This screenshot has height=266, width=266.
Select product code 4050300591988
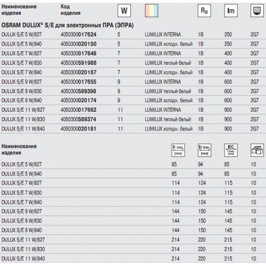click(x=78, y=63)
